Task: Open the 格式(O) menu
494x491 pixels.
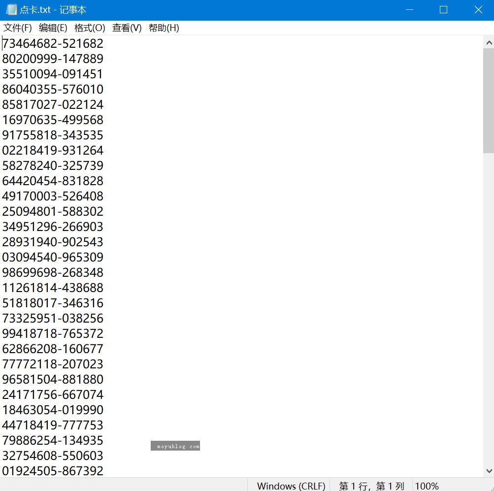Action: tap(90, 28)
